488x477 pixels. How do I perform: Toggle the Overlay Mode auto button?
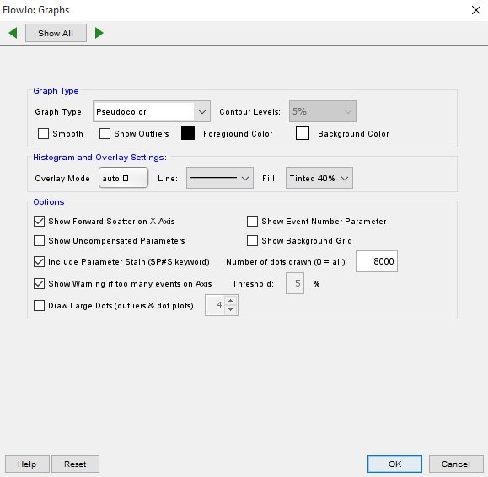click(123, 178)
